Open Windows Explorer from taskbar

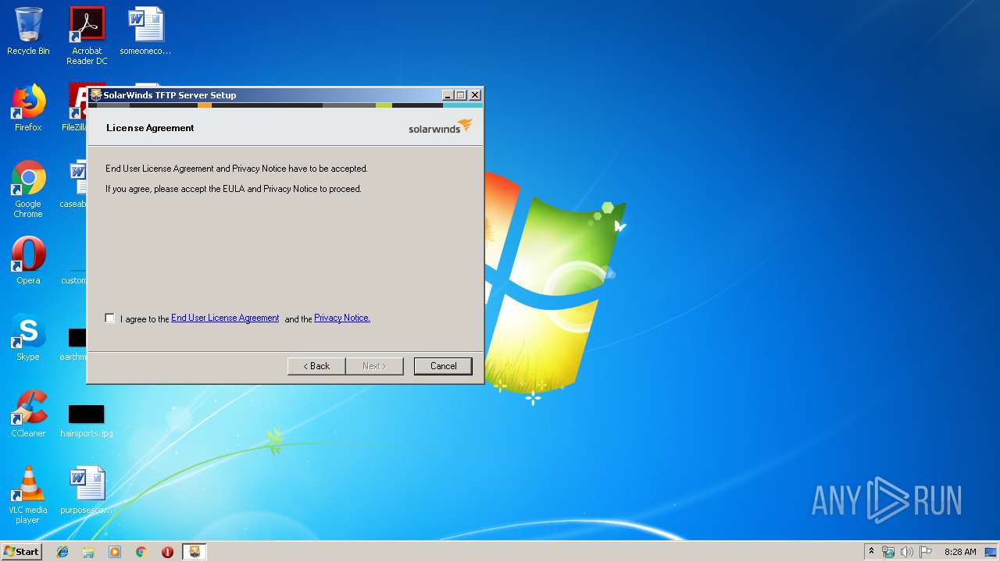[88, 552]
